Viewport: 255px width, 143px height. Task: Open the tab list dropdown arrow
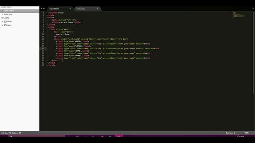coord(253,8)
